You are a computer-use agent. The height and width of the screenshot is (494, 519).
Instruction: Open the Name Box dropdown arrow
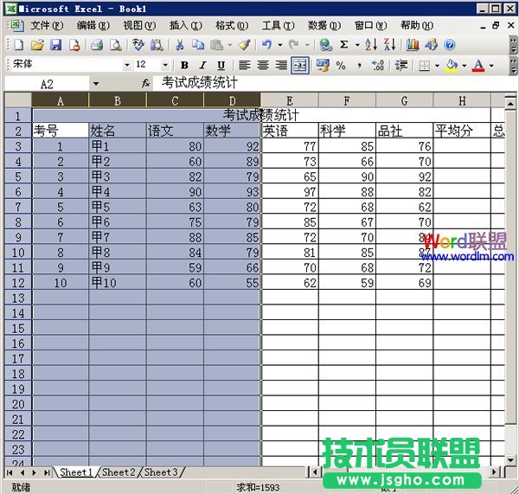pyautogui.click(x=95, y=84)
